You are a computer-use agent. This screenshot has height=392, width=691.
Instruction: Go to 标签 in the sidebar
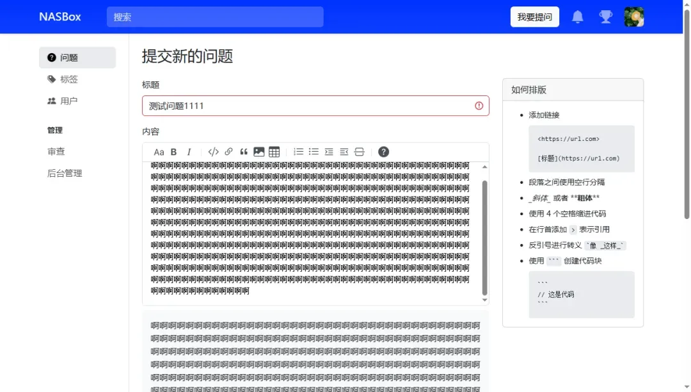(x=68, y=79)
